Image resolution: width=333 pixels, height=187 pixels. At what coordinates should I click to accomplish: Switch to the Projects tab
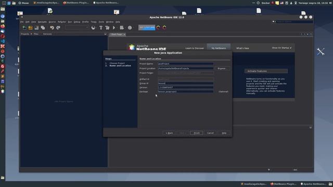pos(25,34)
